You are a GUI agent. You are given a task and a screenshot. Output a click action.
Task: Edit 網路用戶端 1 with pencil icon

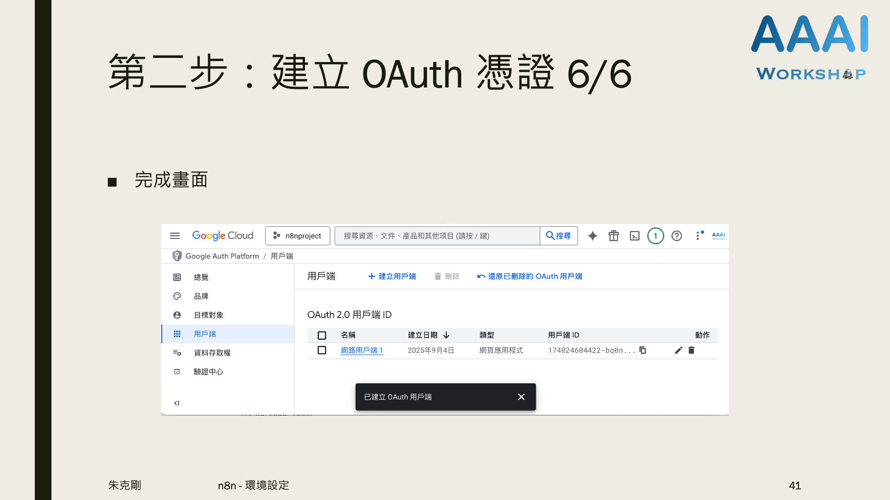[679, 350]
